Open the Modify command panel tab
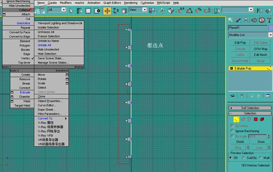This screenshot has height=172, width=273. (x=238, y=20)
